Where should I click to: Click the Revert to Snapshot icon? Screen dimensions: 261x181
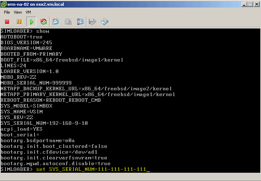[68, 22]
